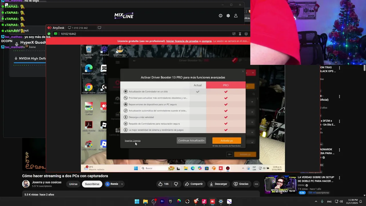366x206 pixels.
Task: Click the compre link in AnyDesk banner
Action: 206,41
